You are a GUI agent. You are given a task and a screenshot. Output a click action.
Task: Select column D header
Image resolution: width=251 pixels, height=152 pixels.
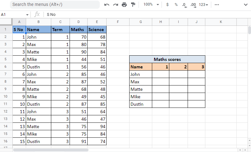point(79,22)
